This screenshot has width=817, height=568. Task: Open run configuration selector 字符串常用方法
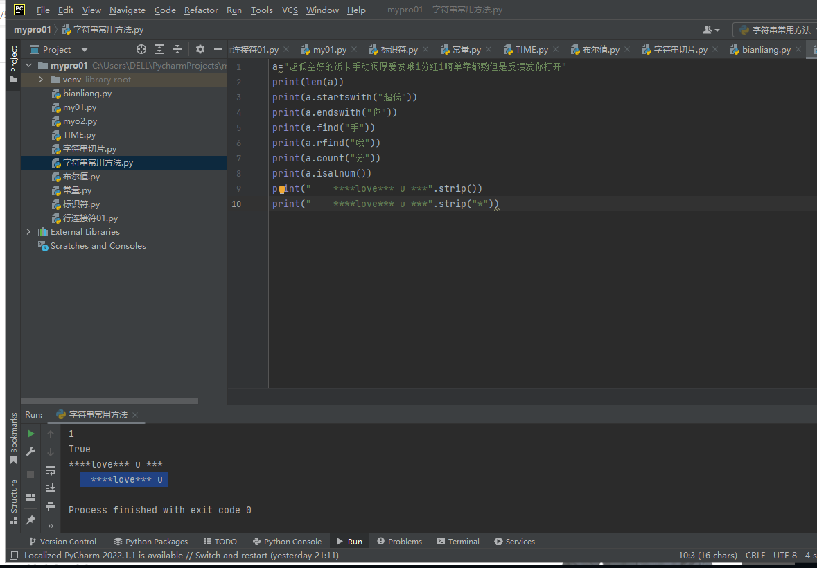click(775, 30)
